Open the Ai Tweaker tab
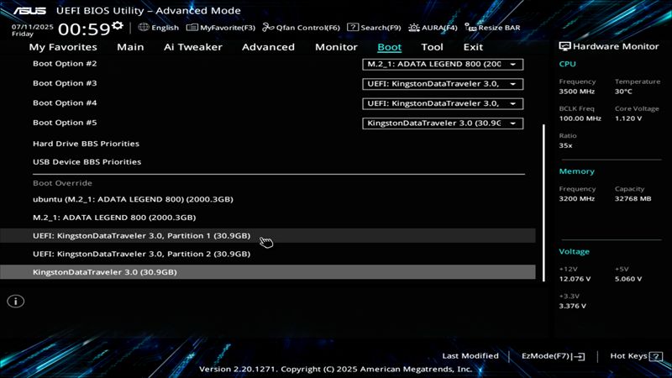Screen dimensions: 672x378 [193, 47]
